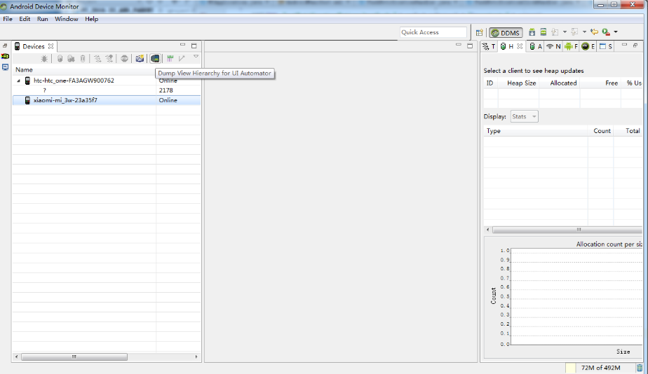The image size is (648, 374).
Task: Switch to the Threads (T) tab
Action: (489, 46)
